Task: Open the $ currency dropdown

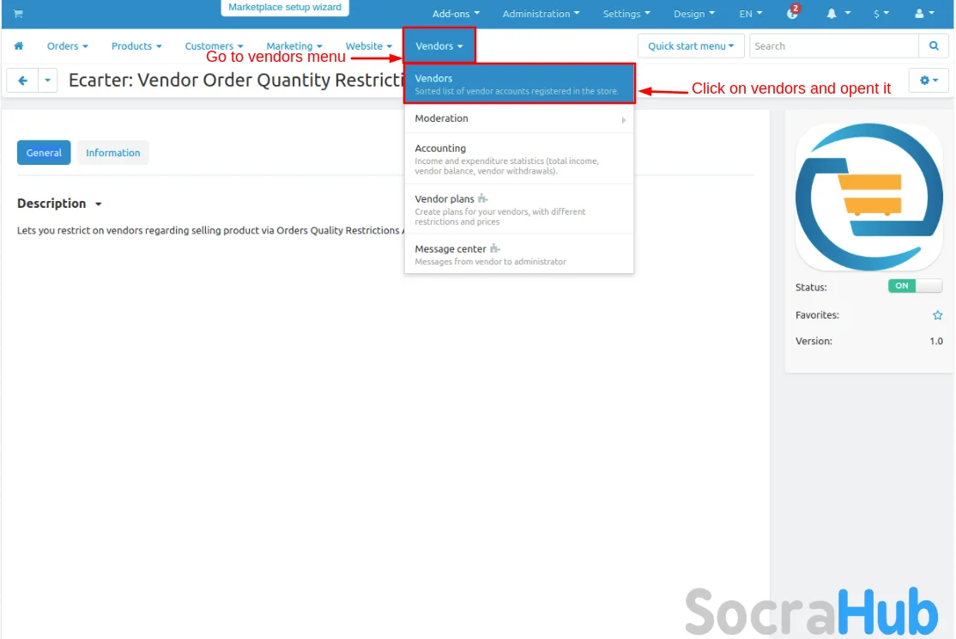Action: (881, 14)
